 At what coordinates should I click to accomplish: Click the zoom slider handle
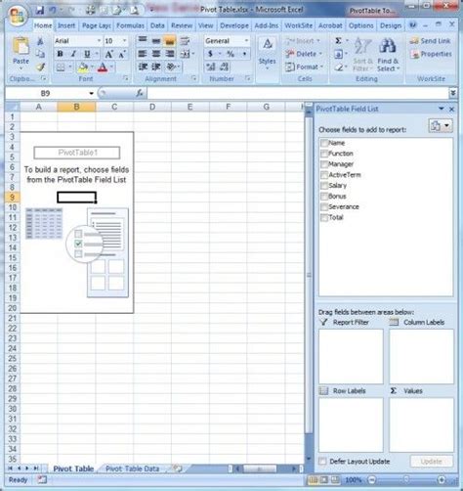pos(406,479)
